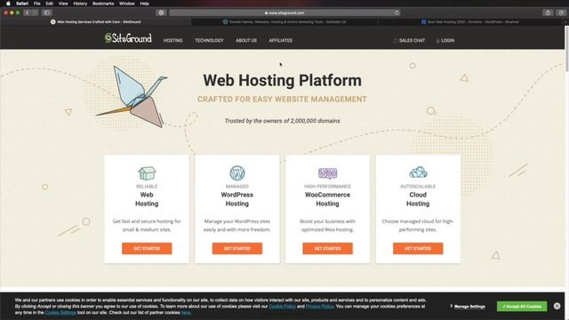This screenshot has width=569, height=320.
Task: Click the privacy shield icon left of address bar
Action: [161, 12]
